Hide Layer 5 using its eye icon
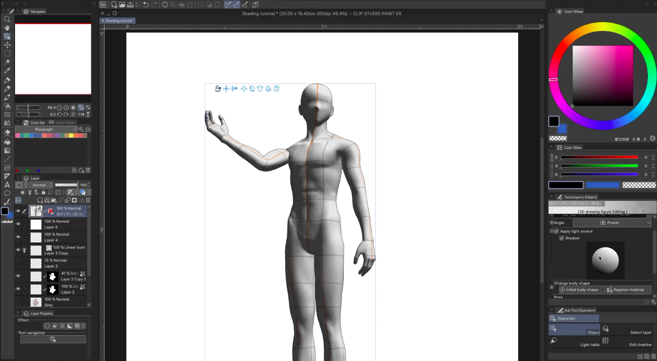The height and width of the screenshot is (361, 657). (18, 224)
